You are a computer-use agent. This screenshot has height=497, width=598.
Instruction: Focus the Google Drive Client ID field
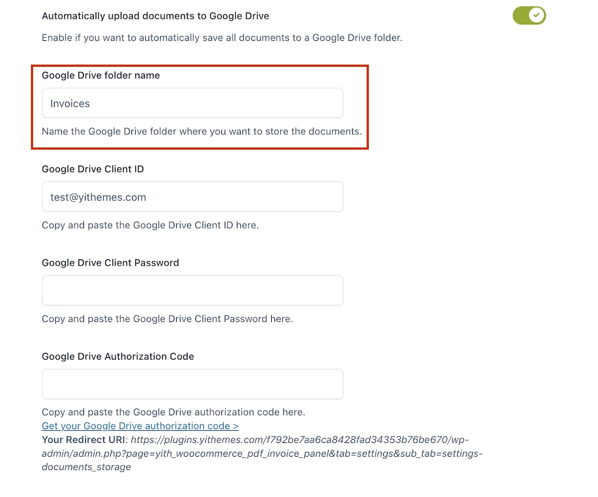point(193,197)
